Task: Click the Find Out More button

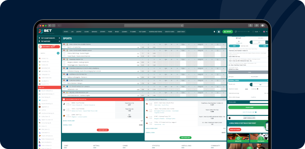Action: point(235,130)
